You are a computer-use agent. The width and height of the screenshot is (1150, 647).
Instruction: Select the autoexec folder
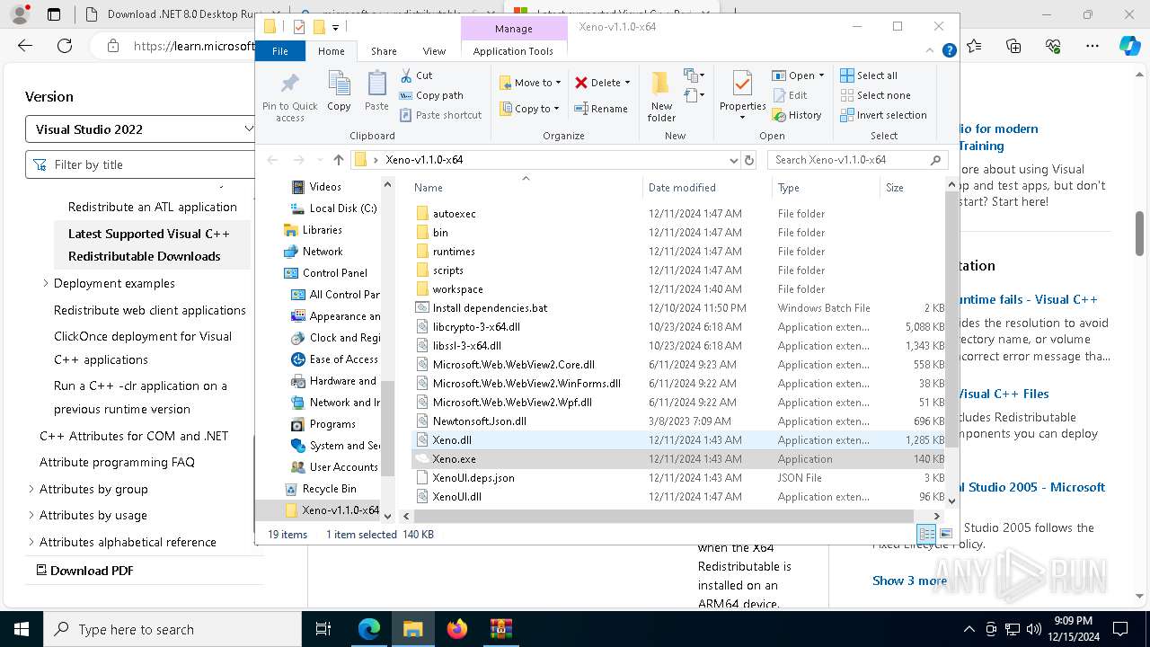pyautogui.click(x=454, y=214)
